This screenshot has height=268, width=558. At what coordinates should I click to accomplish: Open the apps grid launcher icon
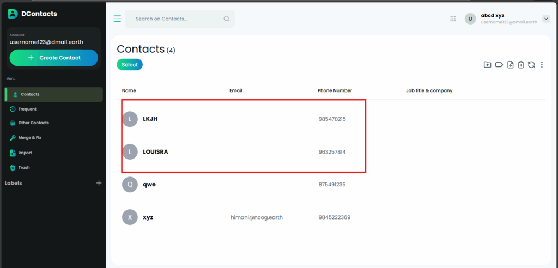pos(453,19)
